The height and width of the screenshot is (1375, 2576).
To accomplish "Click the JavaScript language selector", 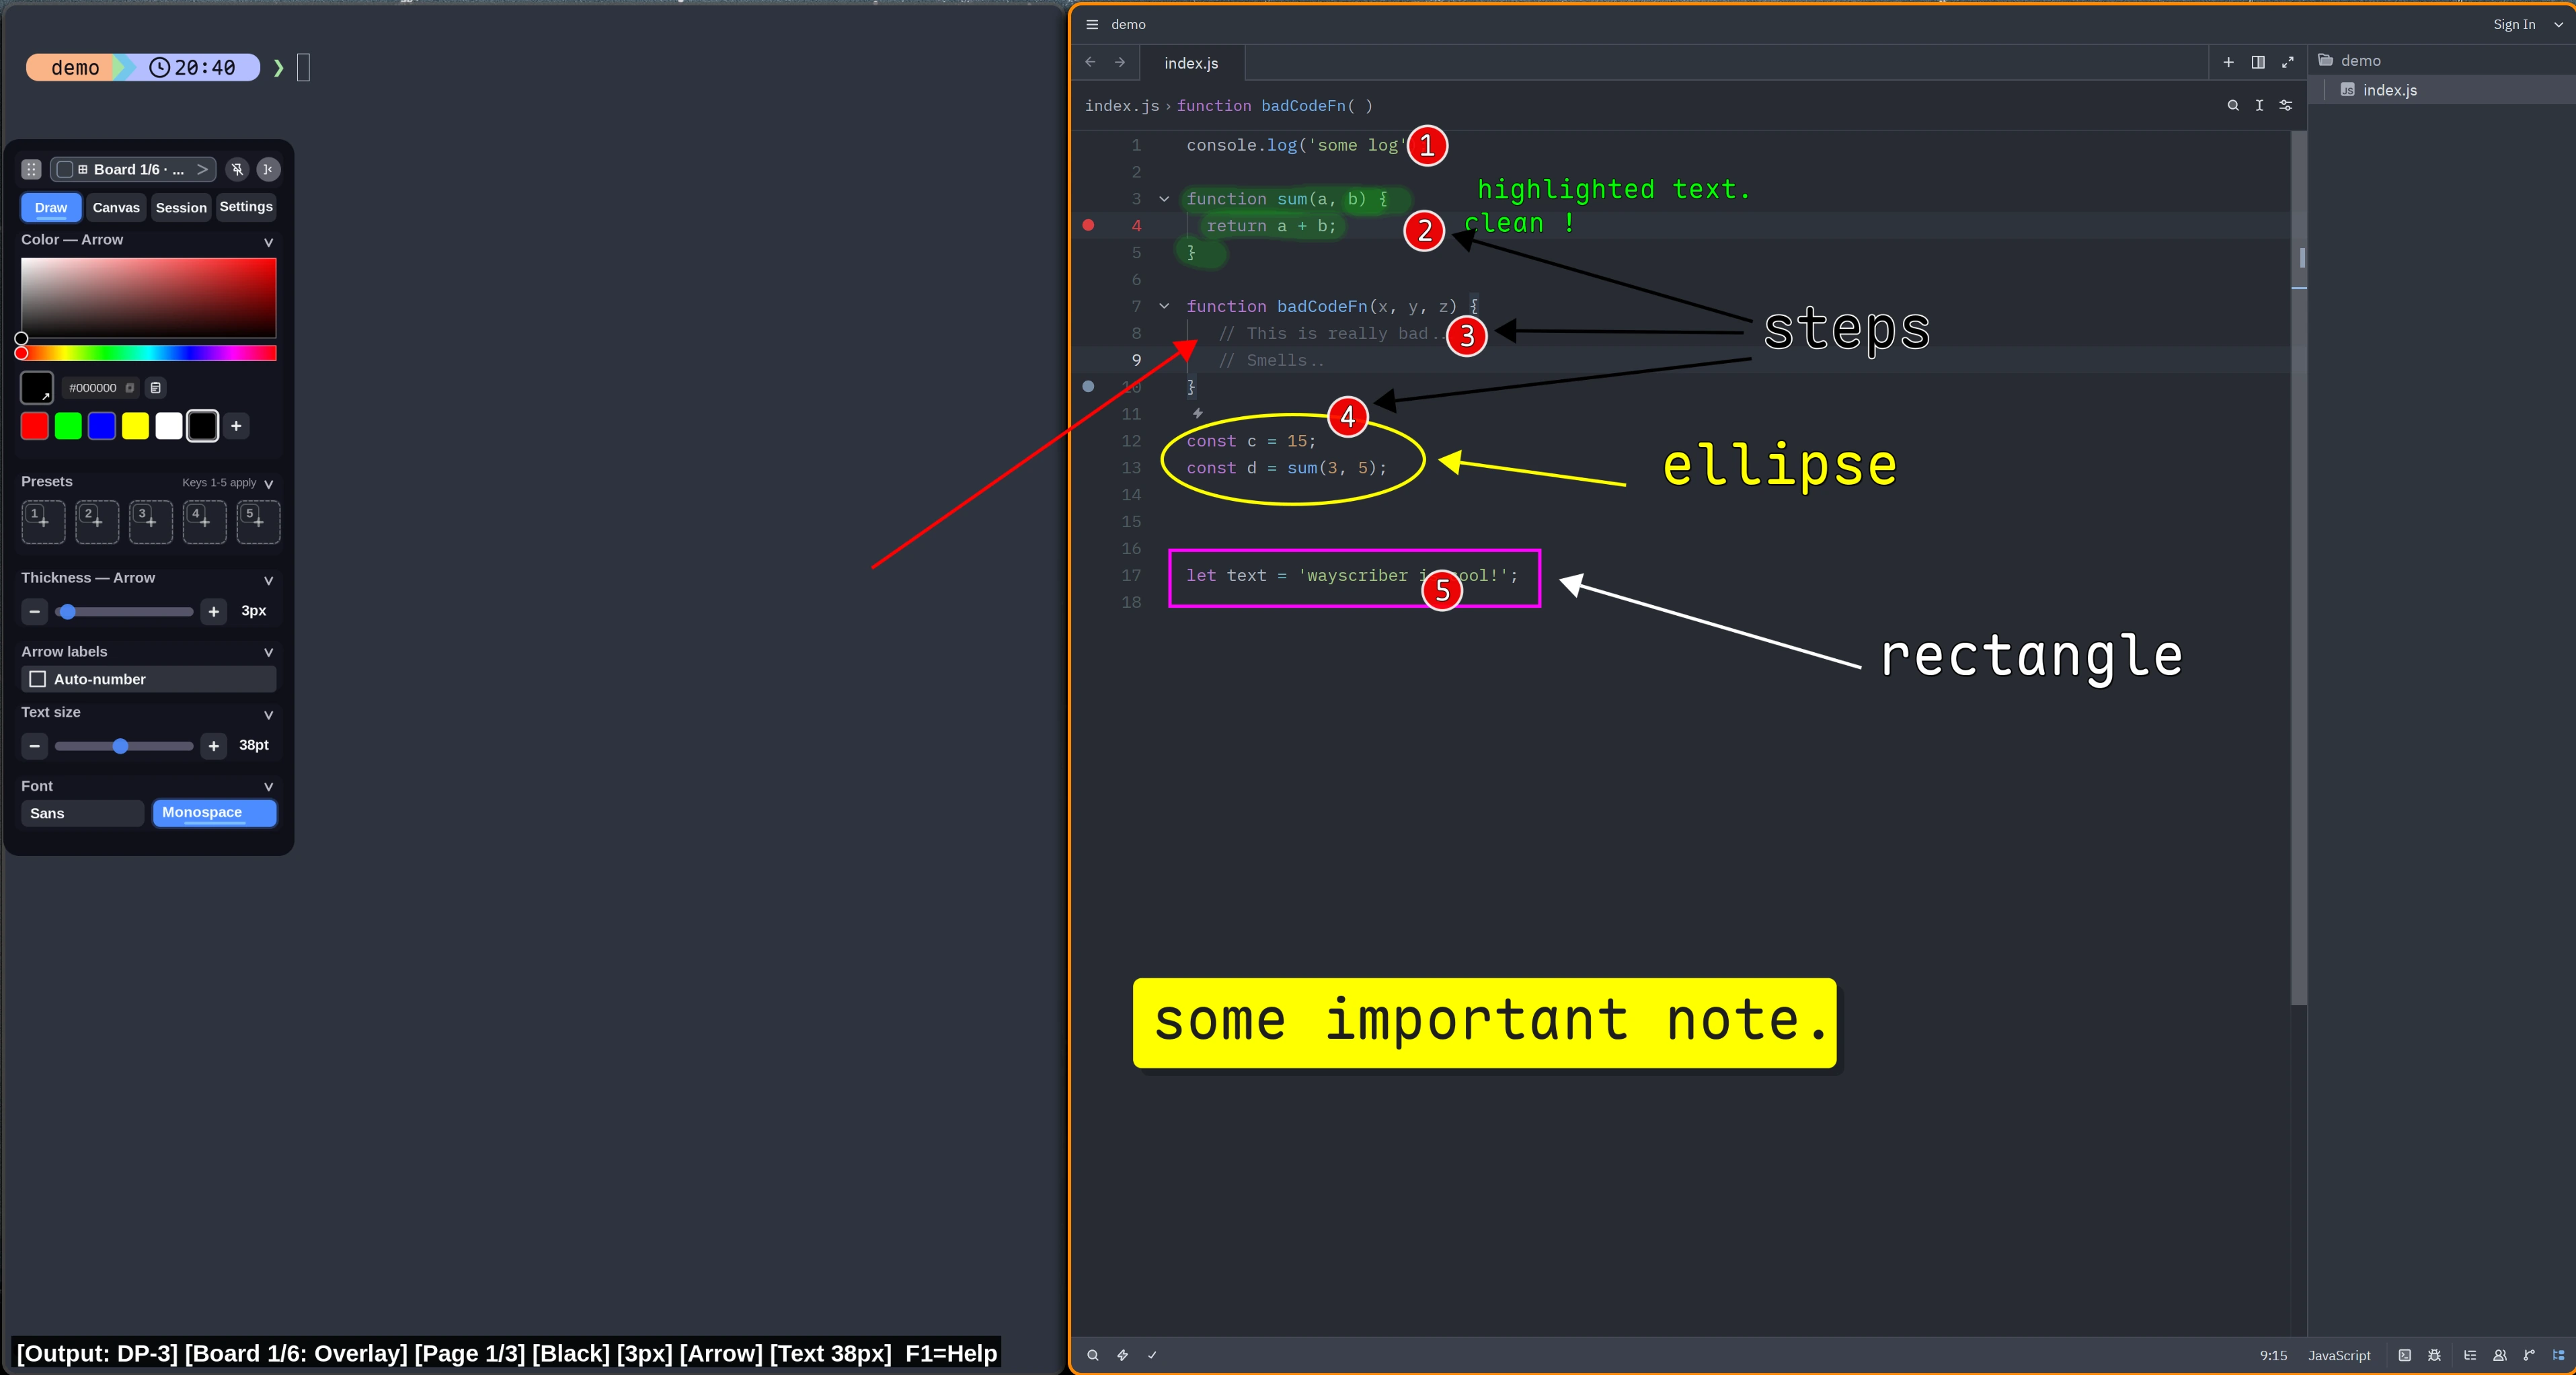I will click(2339, 1355).
